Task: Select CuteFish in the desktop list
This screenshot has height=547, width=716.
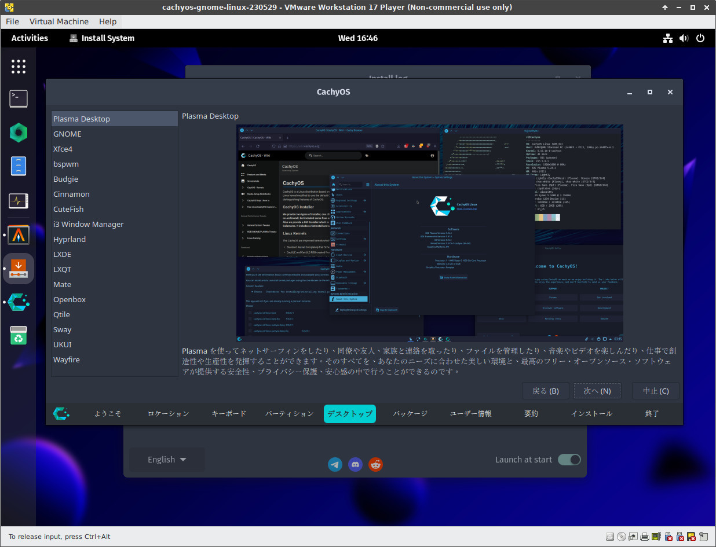Action: 115,209
